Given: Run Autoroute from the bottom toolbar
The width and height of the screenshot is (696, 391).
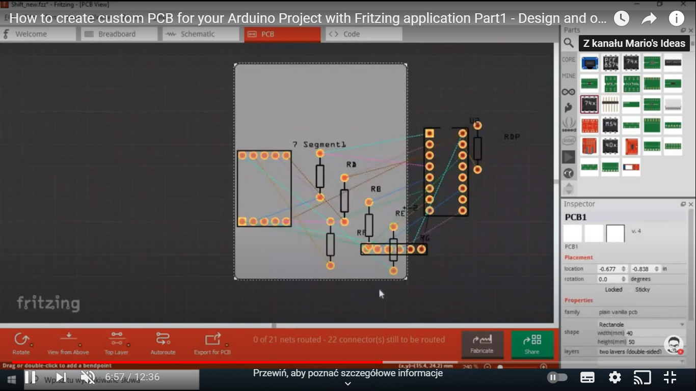Looking at the screenshot, I should point(163,343).
